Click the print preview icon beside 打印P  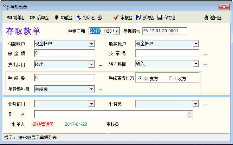tap(99, 18)
